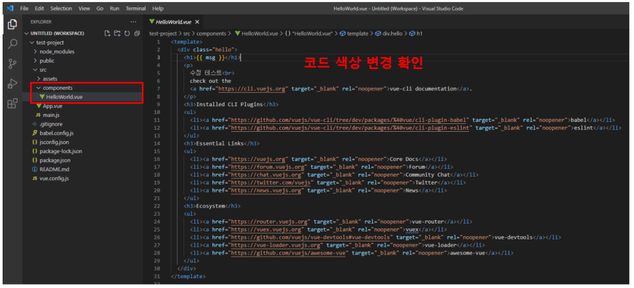The height and width of the screenshot is (288, 634).
Task: Collapse all folders in explorer
Action: 137,33
